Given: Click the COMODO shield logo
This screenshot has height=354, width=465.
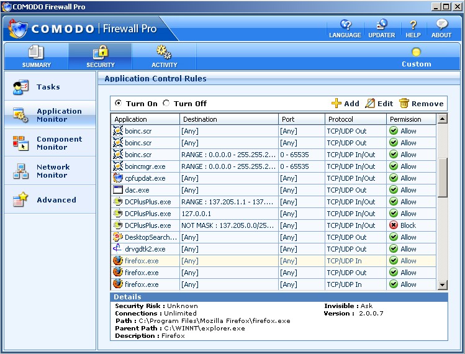Looking at the screenshot, I should tap(19, 29).
